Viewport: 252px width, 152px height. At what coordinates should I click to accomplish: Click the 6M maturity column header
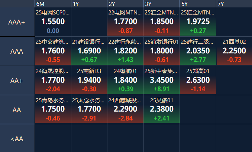(x=53, y=4)
